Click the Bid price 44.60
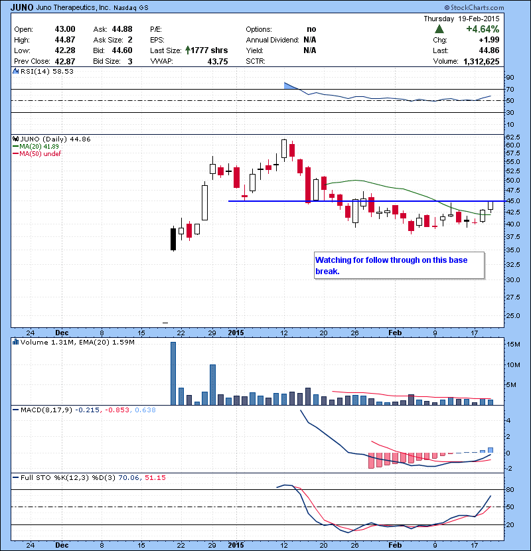531x551 pixels. 122,50
